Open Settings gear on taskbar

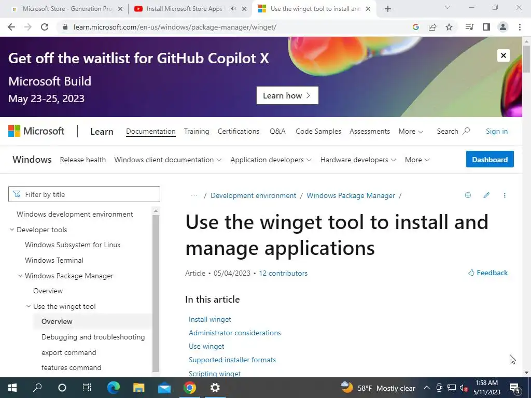tap(215, 388)
